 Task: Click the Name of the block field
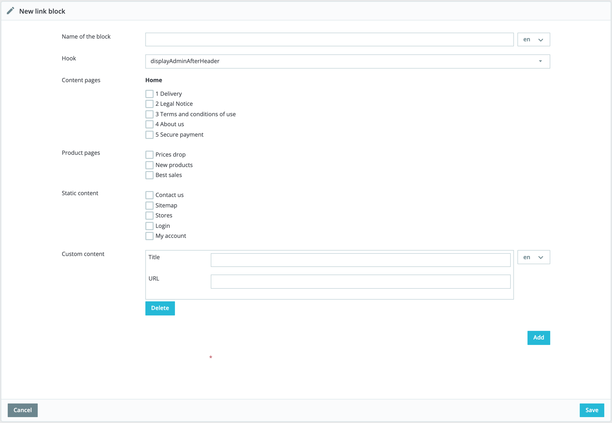coord(329,40)
